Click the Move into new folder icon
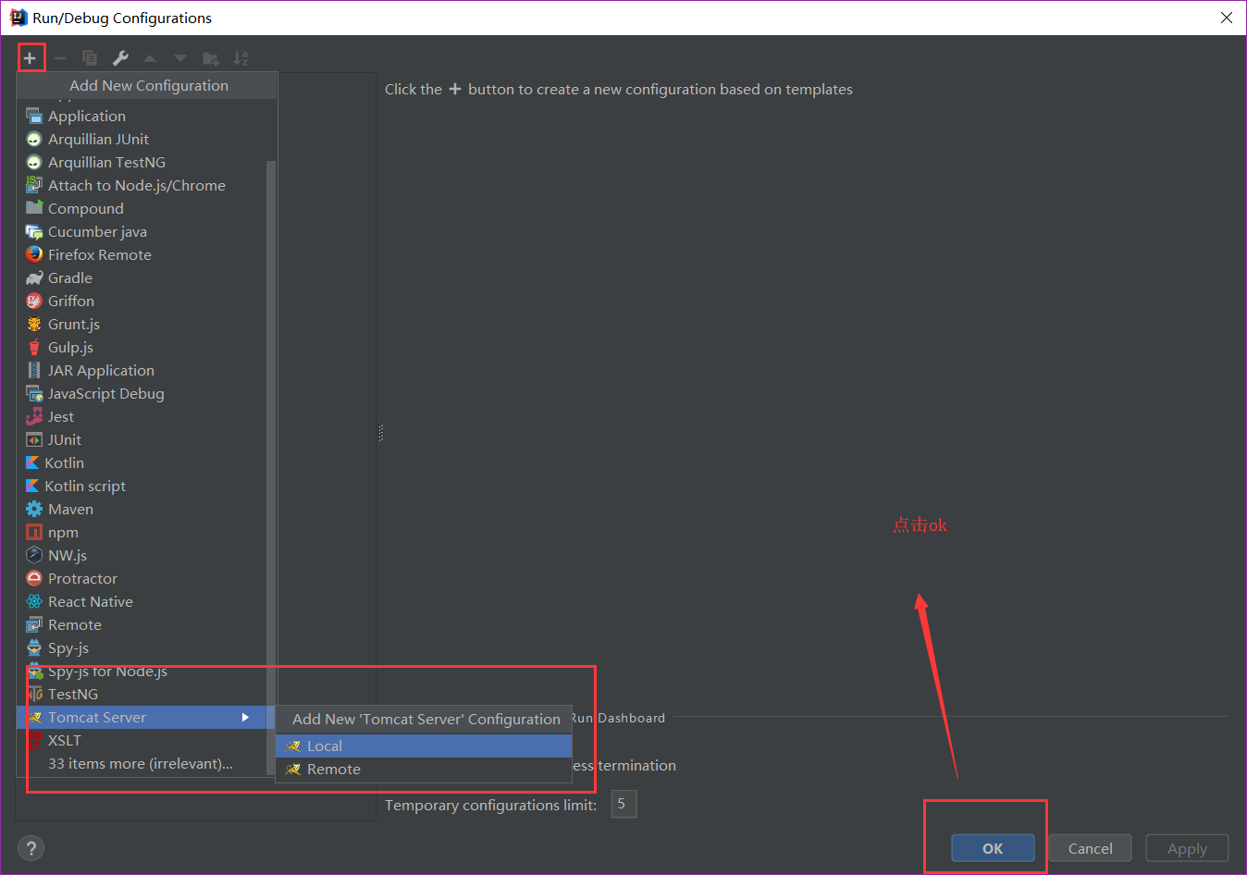Viewport: 1247px width, 875px height. pos(211,58)
